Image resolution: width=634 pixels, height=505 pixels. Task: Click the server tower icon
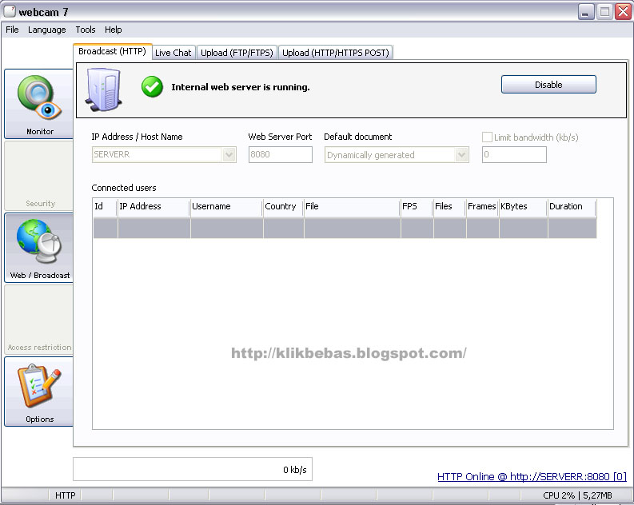[103, 89]
